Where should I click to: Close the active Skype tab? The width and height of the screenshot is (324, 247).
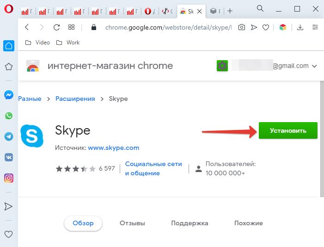pyautogui.click(x=199, y=12)
